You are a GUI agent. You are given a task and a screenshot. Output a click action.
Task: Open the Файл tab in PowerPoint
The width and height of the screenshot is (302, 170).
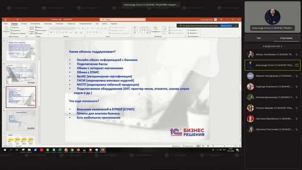click(x=6, y=24)
